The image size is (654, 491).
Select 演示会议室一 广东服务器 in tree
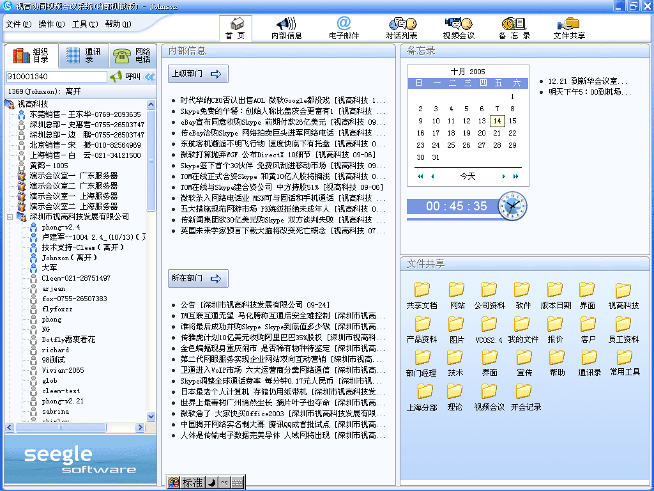coord(73,176)
